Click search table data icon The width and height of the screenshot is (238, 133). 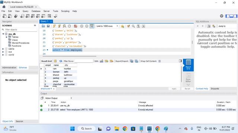49,16
